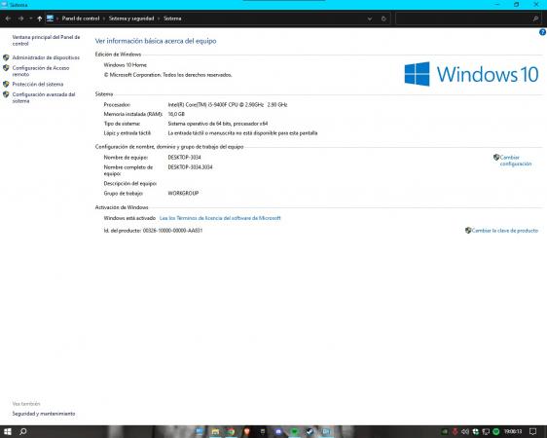Image resolution: width=547 pixels, height=438 pixels.
Task: Open the recent locations dropdown arrow
Action: click(x=31, y=18)
